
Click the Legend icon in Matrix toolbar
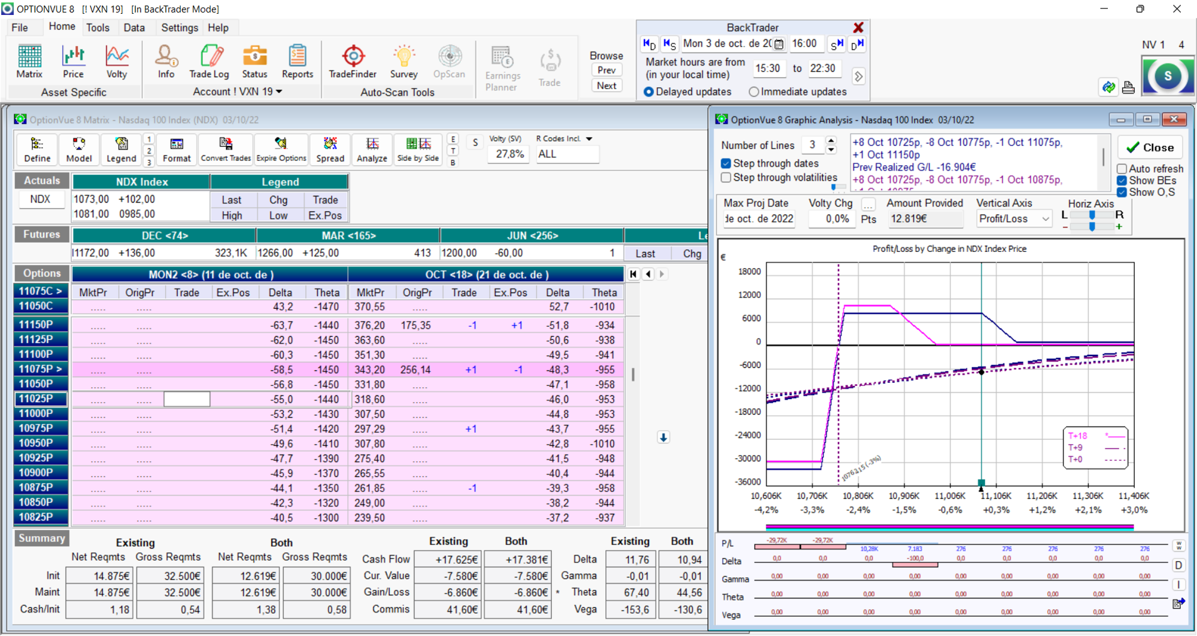tap(121, 150)
